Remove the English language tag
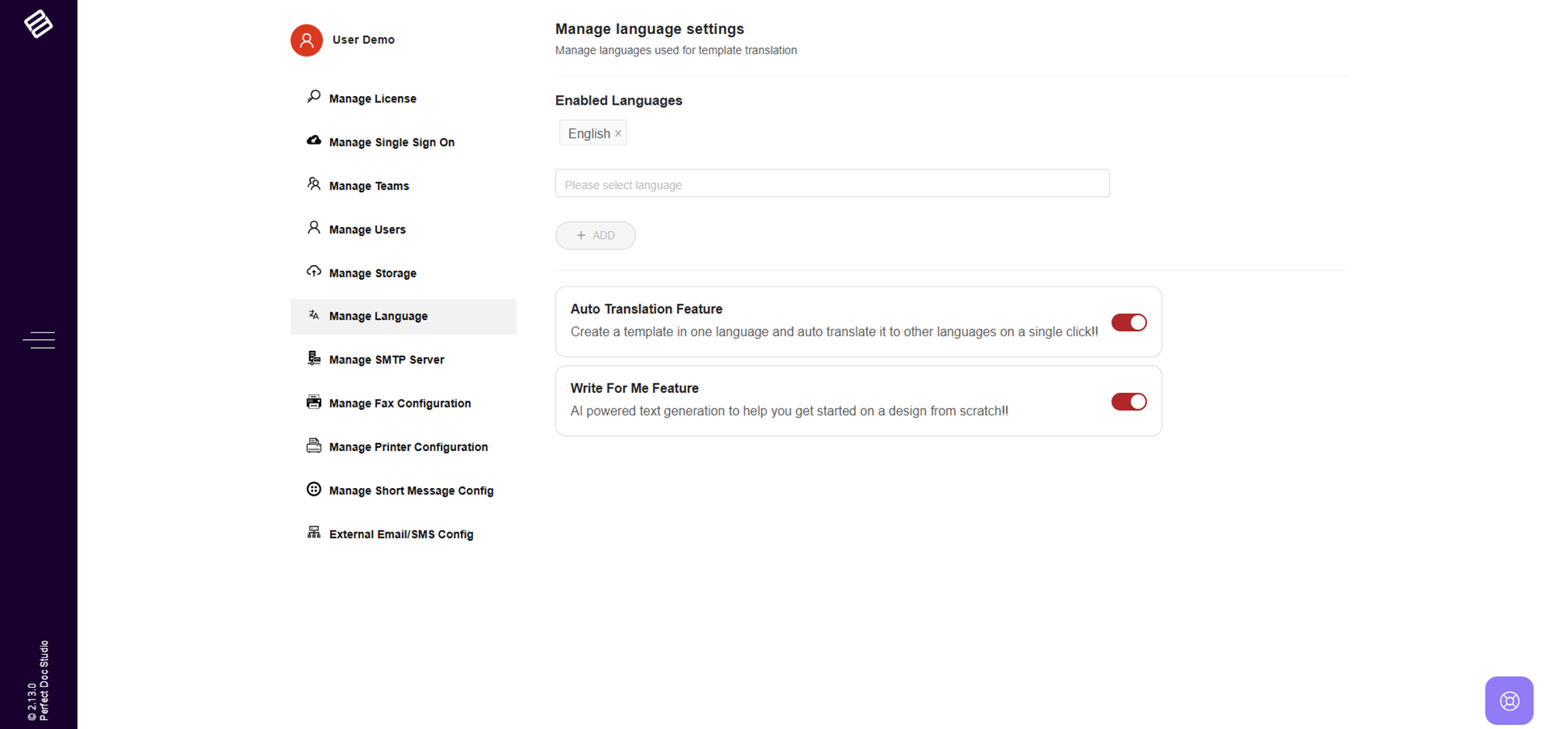The height and width of the screenshot is (729, 1549). click(618, 134)
